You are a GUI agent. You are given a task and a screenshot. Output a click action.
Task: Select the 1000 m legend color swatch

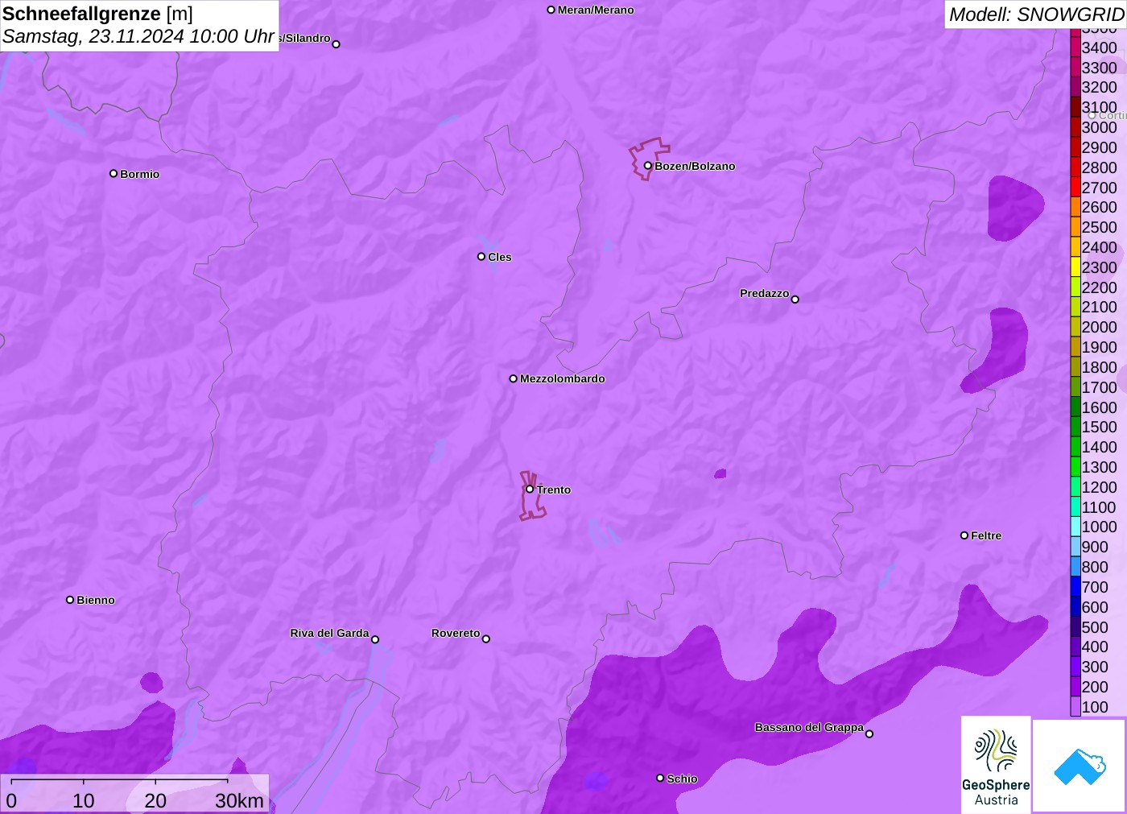coord(1075,527)
